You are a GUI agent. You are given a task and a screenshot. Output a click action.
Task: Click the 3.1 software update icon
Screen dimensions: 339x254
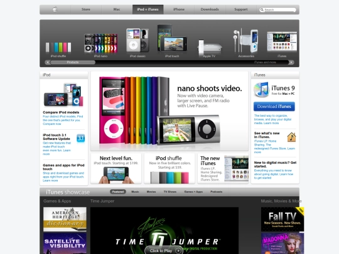coord(80,138)
